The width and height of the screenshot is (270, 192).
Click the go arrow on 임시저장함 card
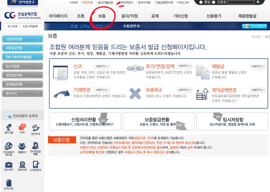(x=218, y=117)
